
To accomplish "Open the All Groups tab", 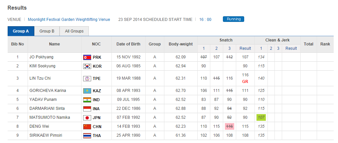I will (74, 31).
